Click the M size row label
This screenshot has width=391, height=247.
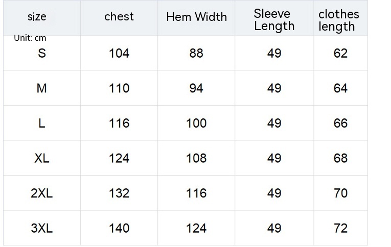(42, 88)
